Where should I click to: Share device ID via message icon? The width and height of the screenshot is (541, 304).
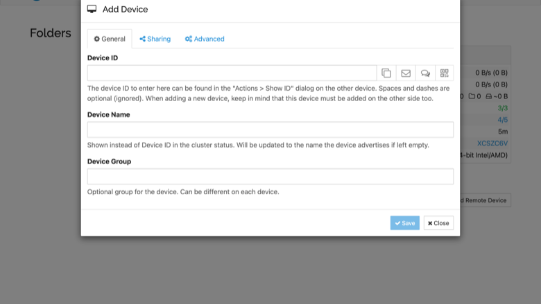coord(425,73)
